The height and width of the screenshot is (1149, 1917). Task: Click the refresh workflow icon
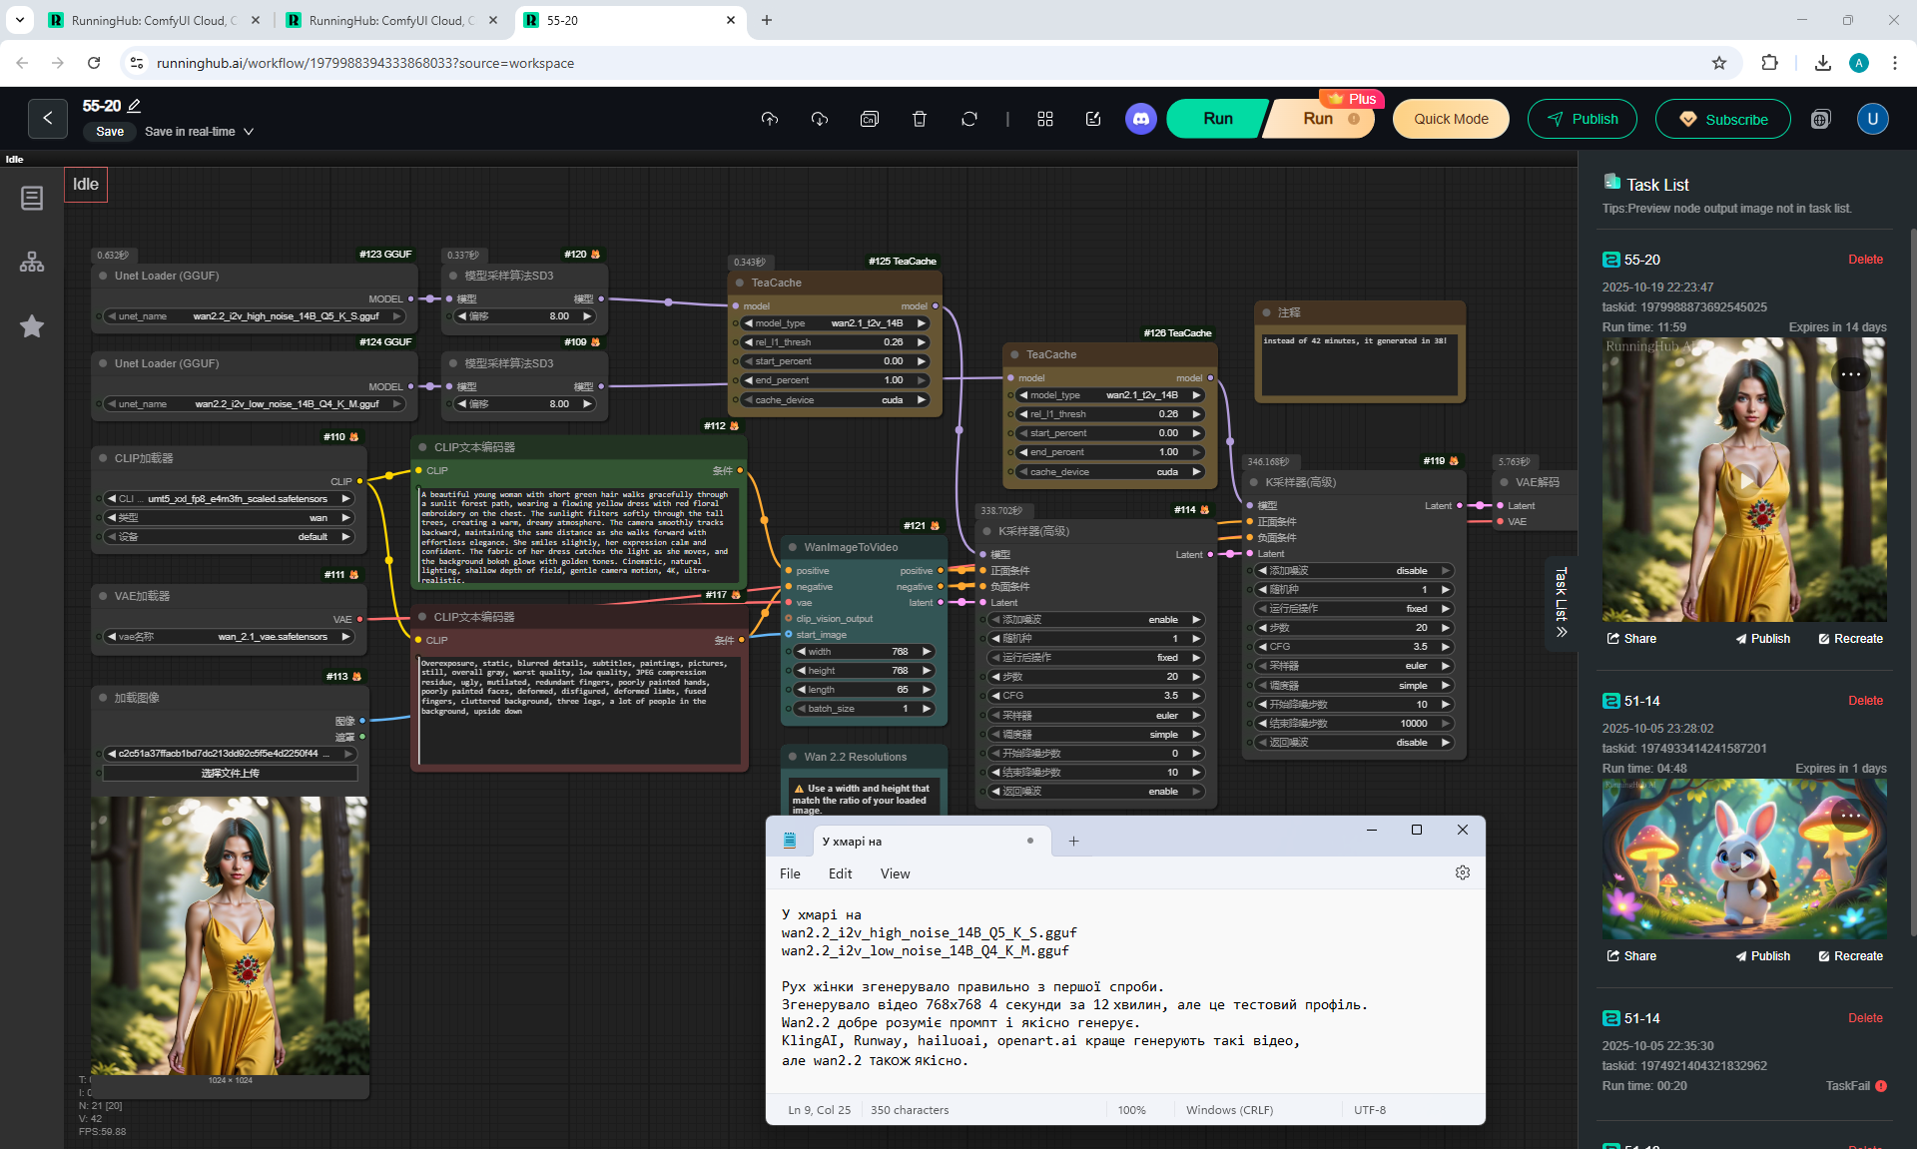click(968, 119)
